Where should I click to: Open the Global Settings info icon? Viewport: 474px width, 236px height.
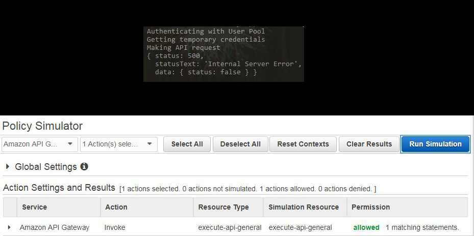coord(84,166)
